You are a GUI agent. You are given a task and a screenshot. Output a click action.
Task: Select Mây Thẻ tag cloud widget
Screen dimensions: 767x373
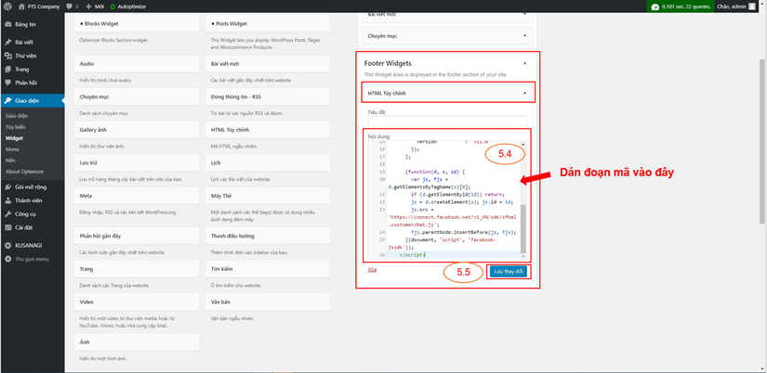pyautogui.click(x=268, y=196)
